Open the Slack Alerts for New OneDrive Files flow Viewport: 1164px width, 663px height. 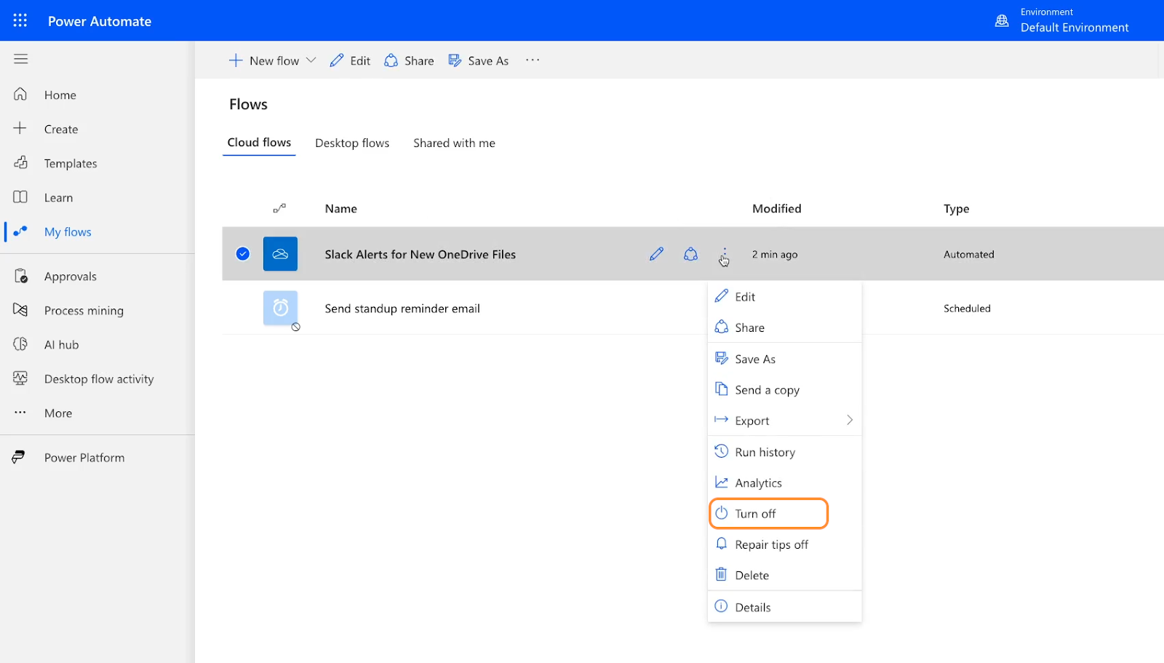point(420,254)
